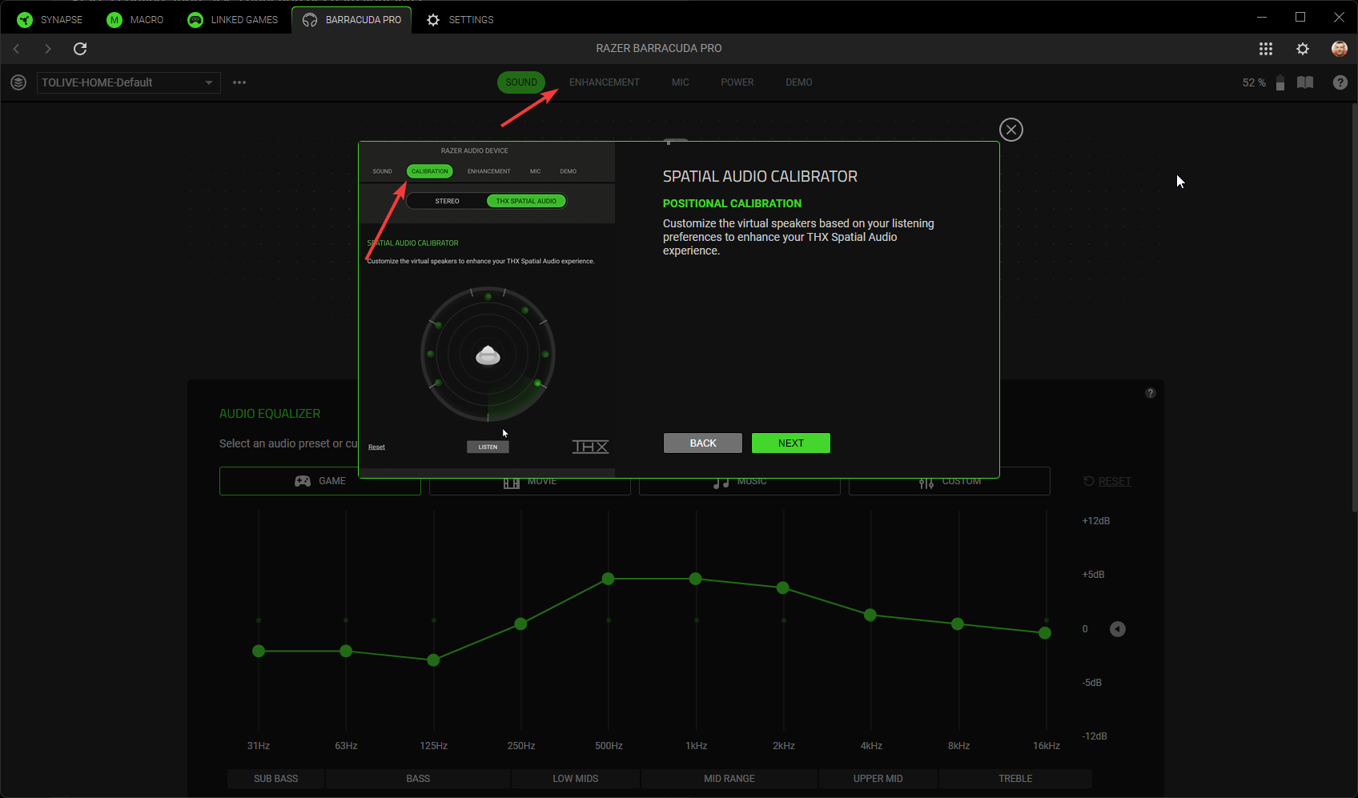The height and width of the screenshot is (798, 1358).
Task: Click the 4kHz equalizer slider handle
Action: click(870, 615)
